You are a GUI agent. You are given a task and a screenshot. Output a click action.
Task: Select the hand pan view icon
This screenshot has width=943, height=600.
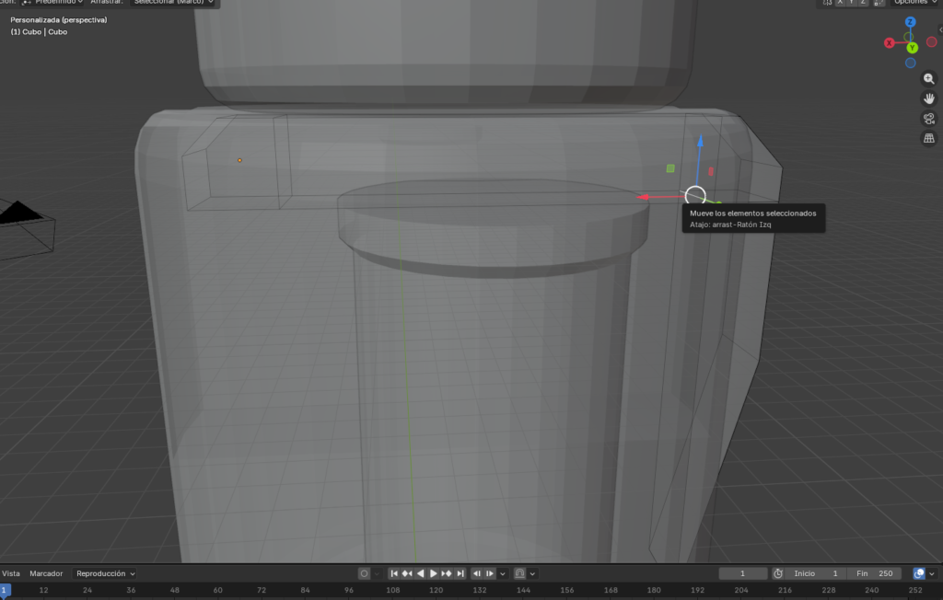click(928, 98)
